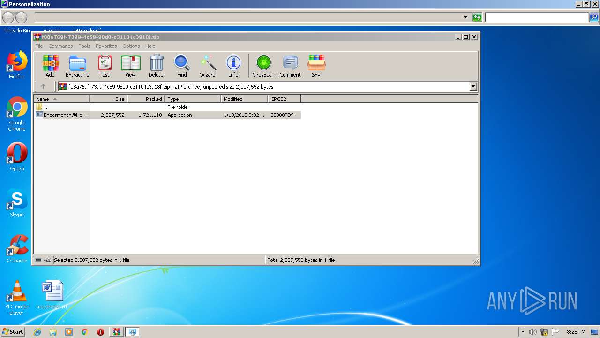Click the volume speaker tray icon
Image resolution: width=600 pixels, height=338 pixels.
[533, 332]
